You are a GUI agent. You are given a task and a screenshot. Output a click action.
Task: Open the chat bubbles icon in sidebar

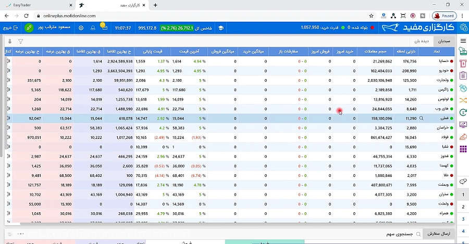pyautogui.click(x=463, y=181)
